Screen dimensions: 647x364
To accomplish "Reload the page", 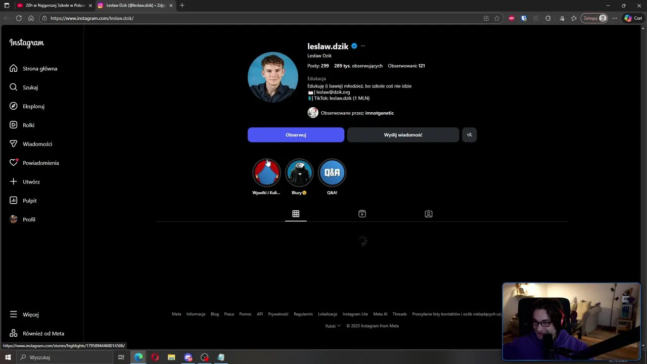I will coord(19,18).
